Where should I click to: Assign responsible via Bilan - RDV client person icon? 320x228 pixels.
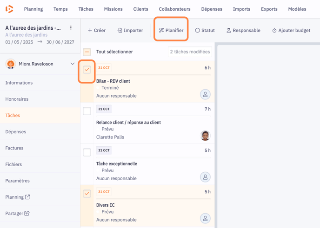click(205, 94)
